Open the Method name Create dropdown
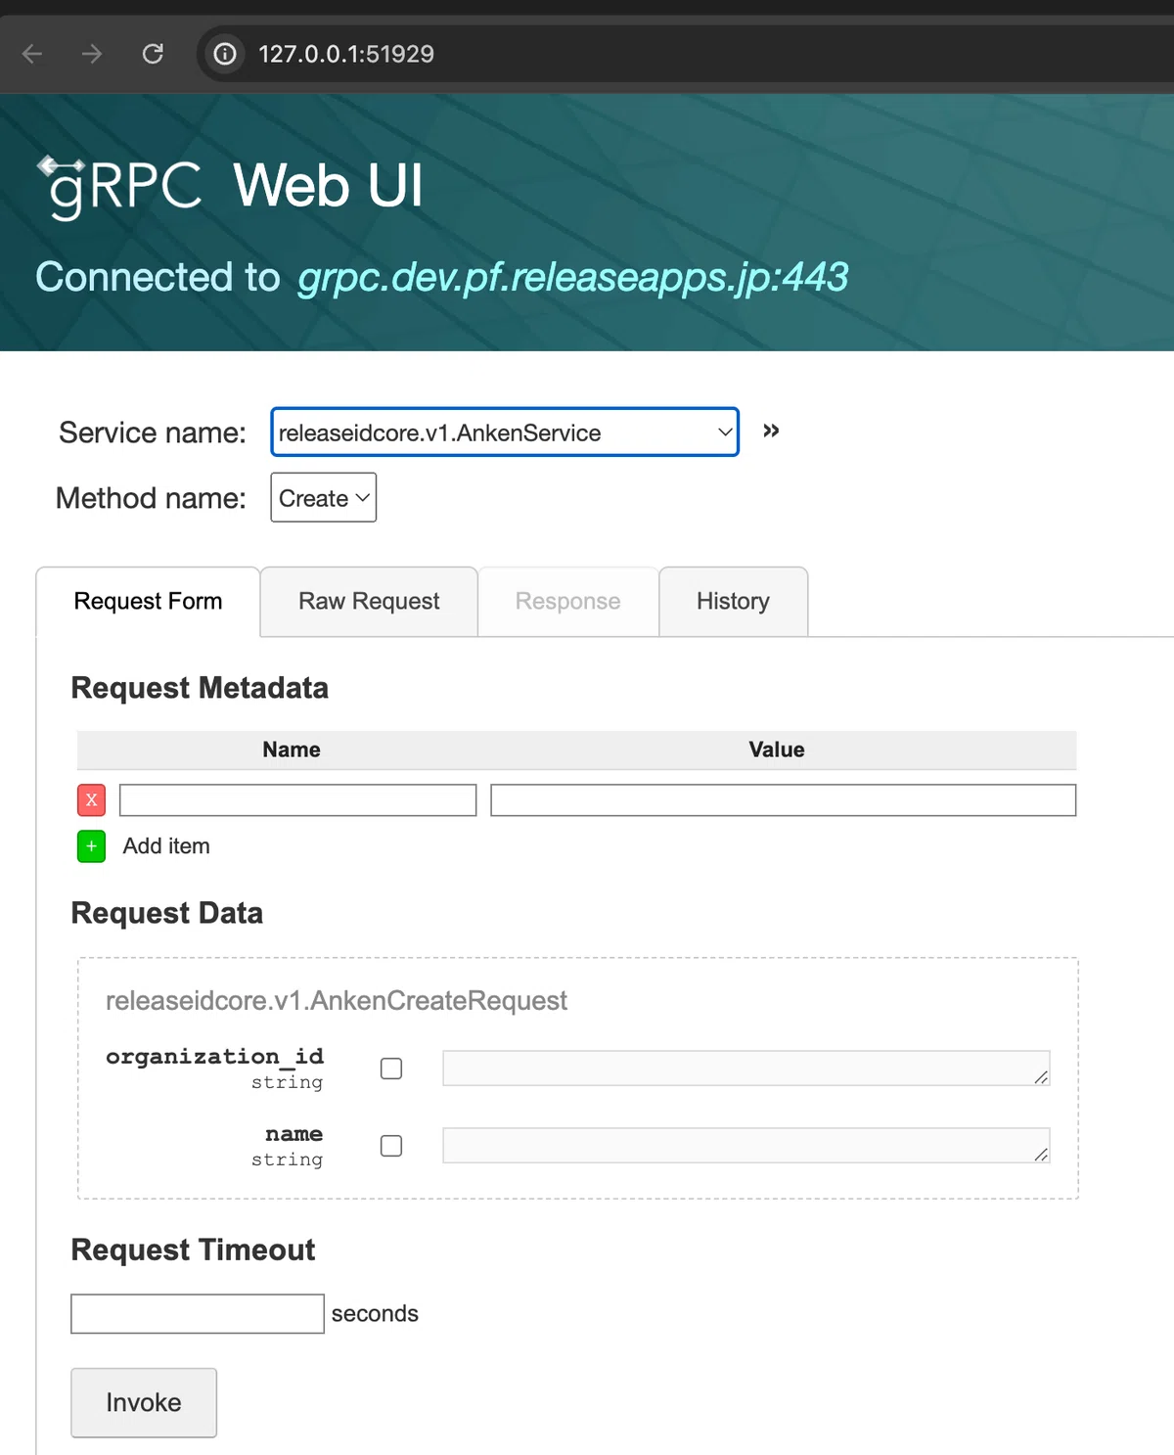Viewport: 1174px width, 1455px height. pyautogui.click(x=324, y=498)
